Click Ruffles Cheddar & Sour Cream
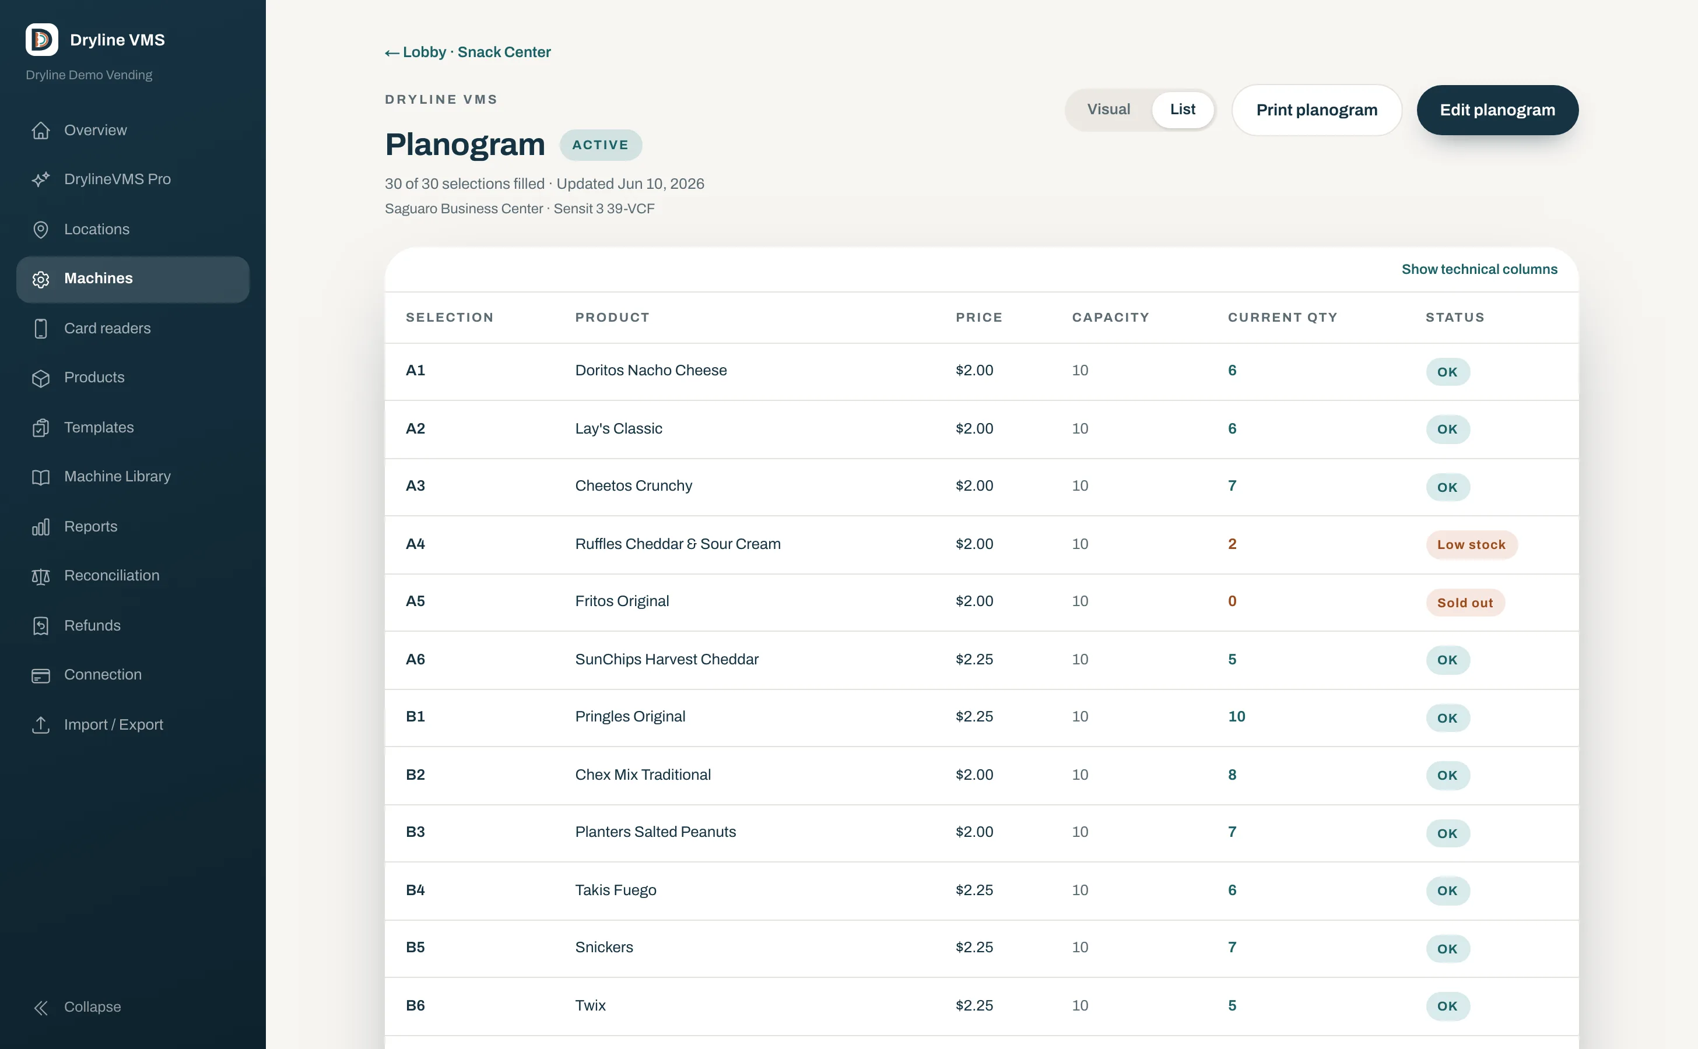The image size is (1698, 1049). click(678, 544)
